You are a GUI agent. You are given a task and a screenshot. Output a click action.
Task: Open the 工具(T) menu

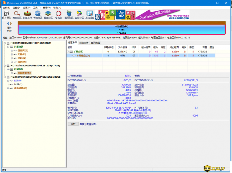[37, 7]
